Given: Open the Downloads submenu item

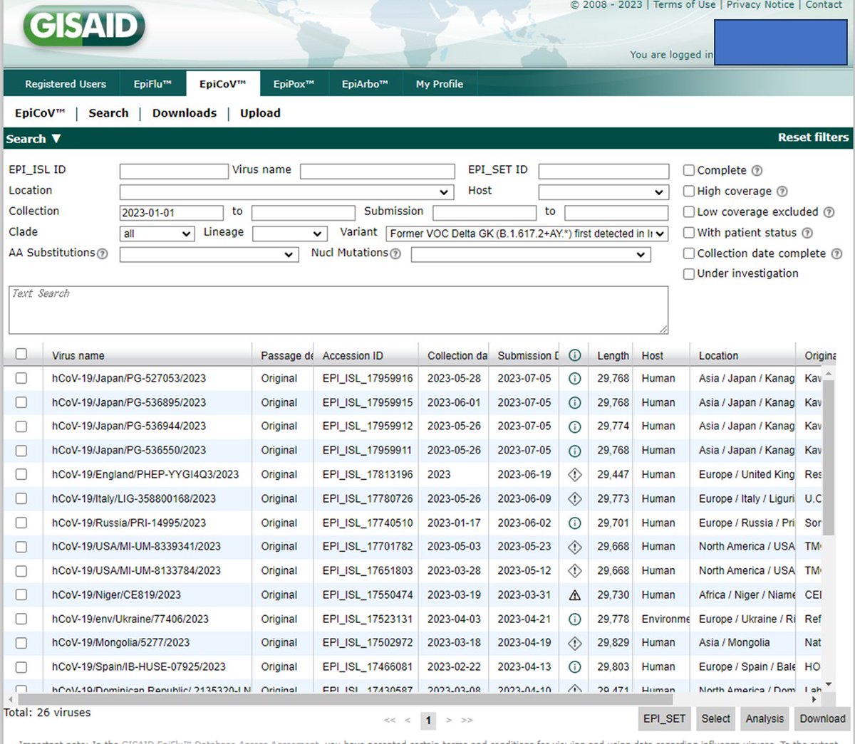Looking at the screenshot, I should [x=185, y=113].
